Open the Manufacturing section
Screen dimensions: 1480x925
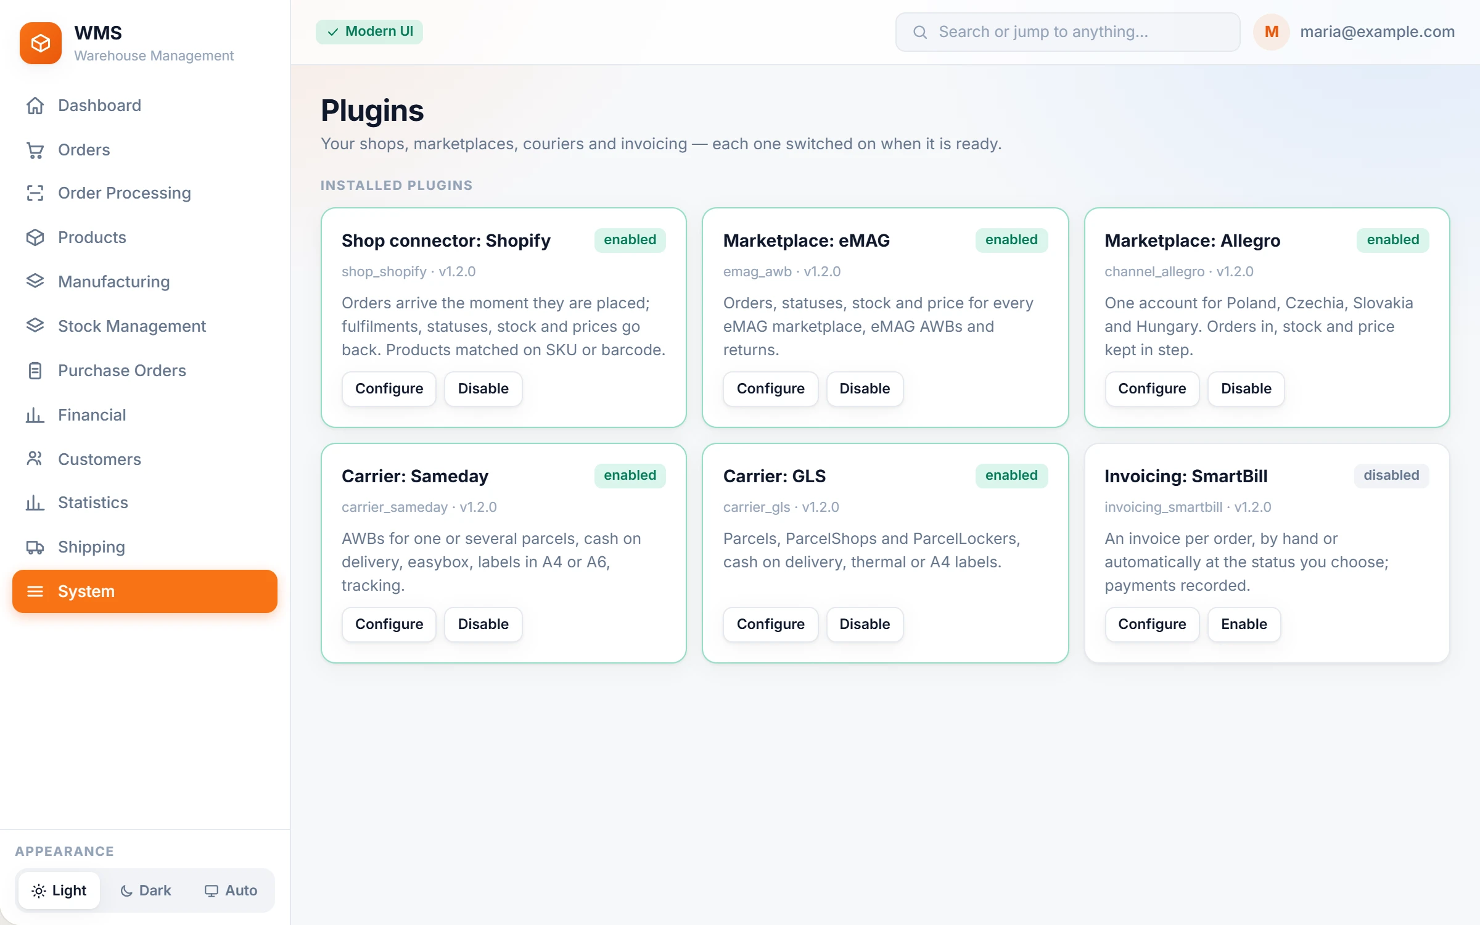145,282
